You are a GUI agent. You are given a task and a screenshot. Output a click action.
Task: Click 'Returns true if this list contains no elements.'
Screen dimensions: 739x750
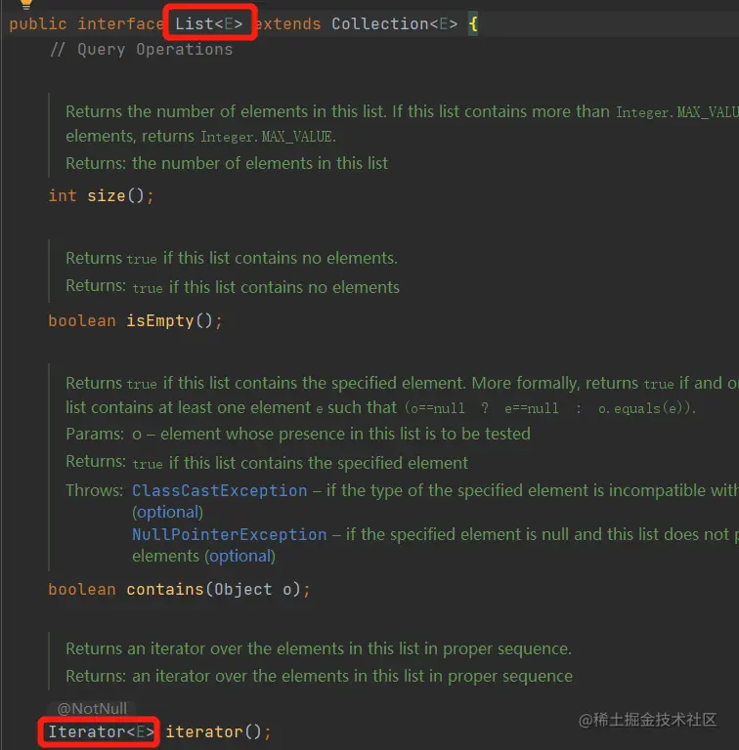click(231, 258)
